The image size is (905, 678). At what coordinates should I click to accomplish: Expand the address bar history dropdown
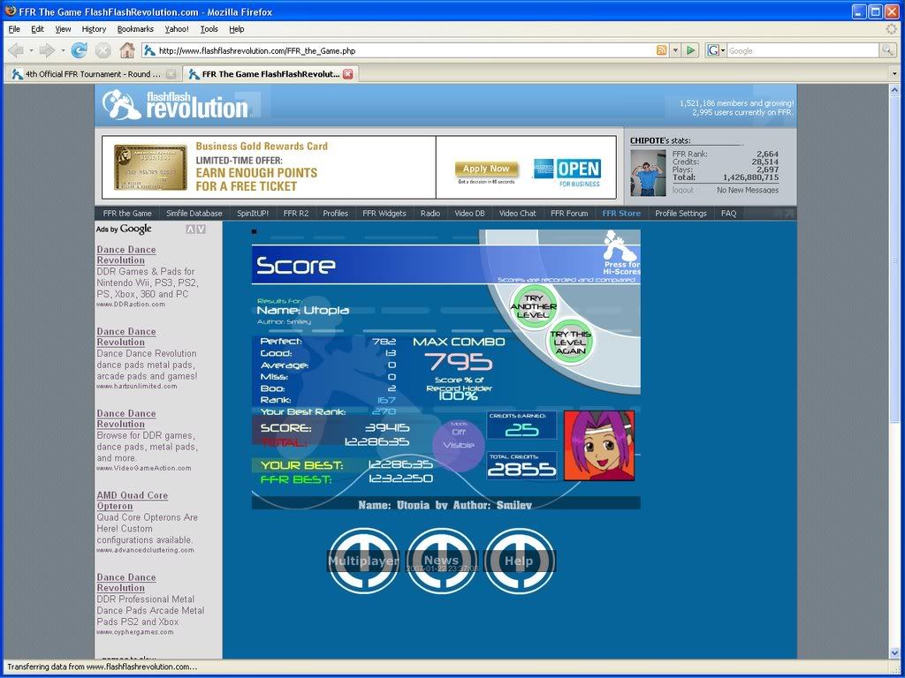[675, 50]
